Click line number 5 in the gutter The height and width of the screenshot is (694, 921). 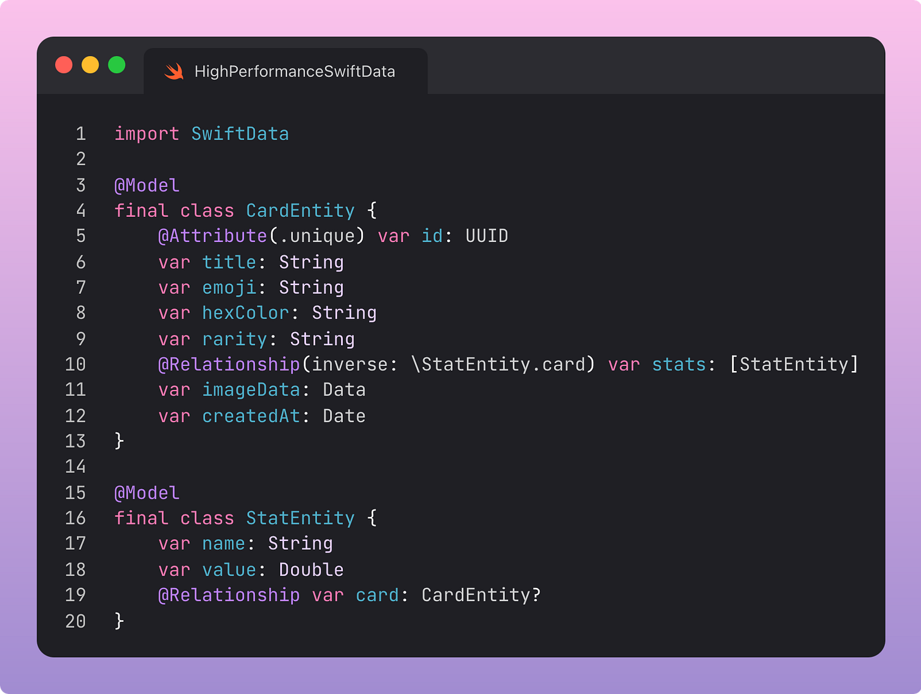[x=81, y=236]
